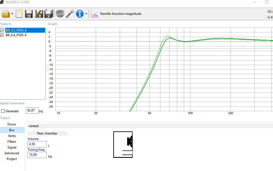273x171 pixels.
Task: Switch to the Project tab
Action: click(12, 159)
